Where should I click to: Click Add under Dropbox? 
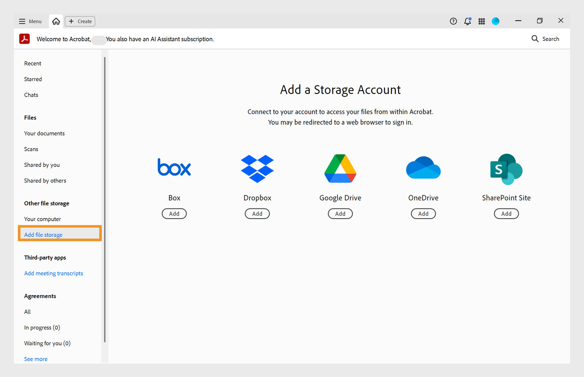point(257,213)
